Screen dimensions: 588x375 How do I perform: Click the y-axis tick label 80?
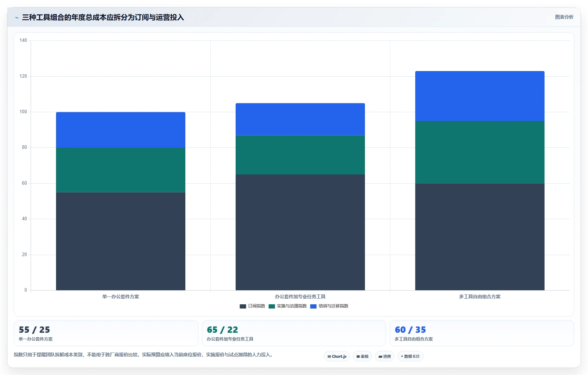[x=24, y=147]
